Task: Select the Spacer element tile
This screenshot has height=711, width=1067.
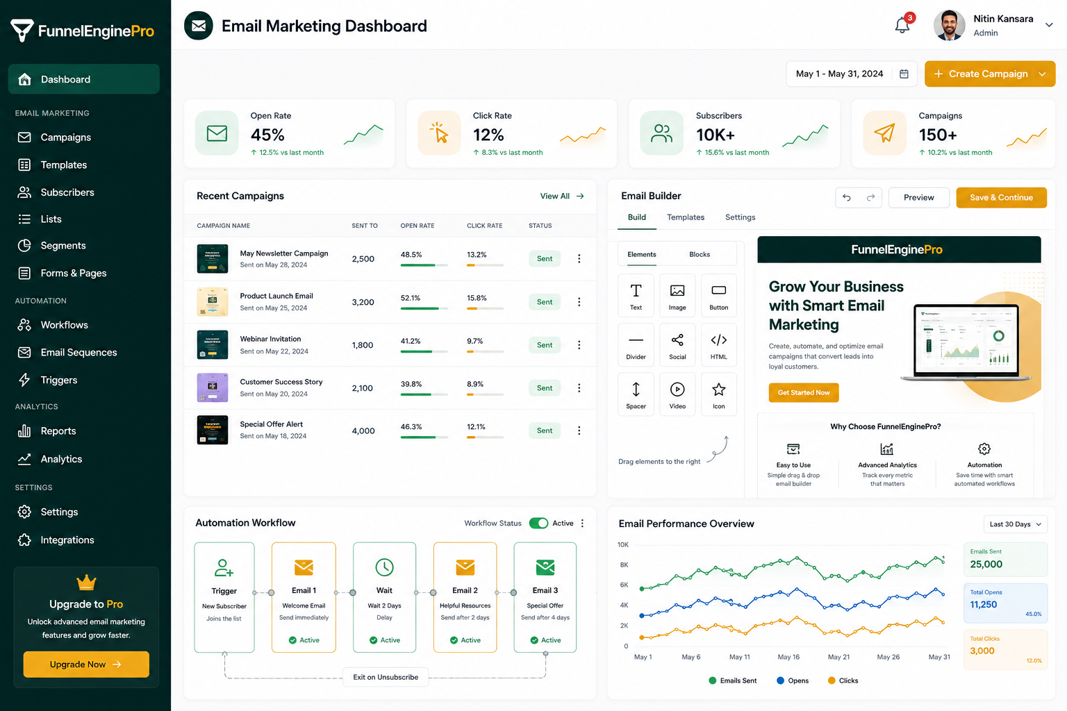Action: click(x=636, y=394)
